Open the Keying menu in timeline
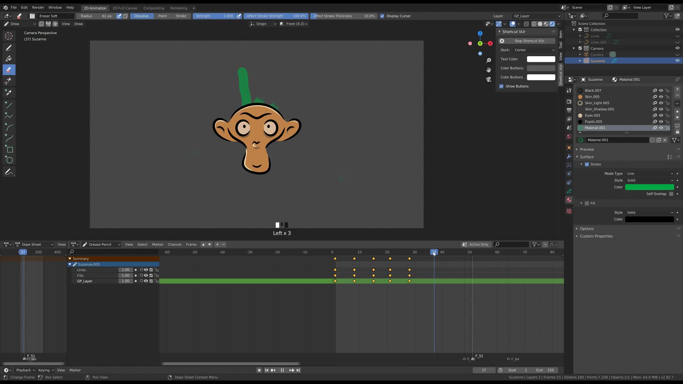This screenshot has height=384, width=683. pyautogui.click(x=46, y=370)
